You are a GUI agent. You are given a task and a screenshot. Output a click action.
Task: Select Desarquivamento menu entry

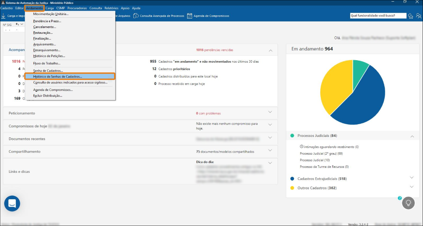click(70, 50)
